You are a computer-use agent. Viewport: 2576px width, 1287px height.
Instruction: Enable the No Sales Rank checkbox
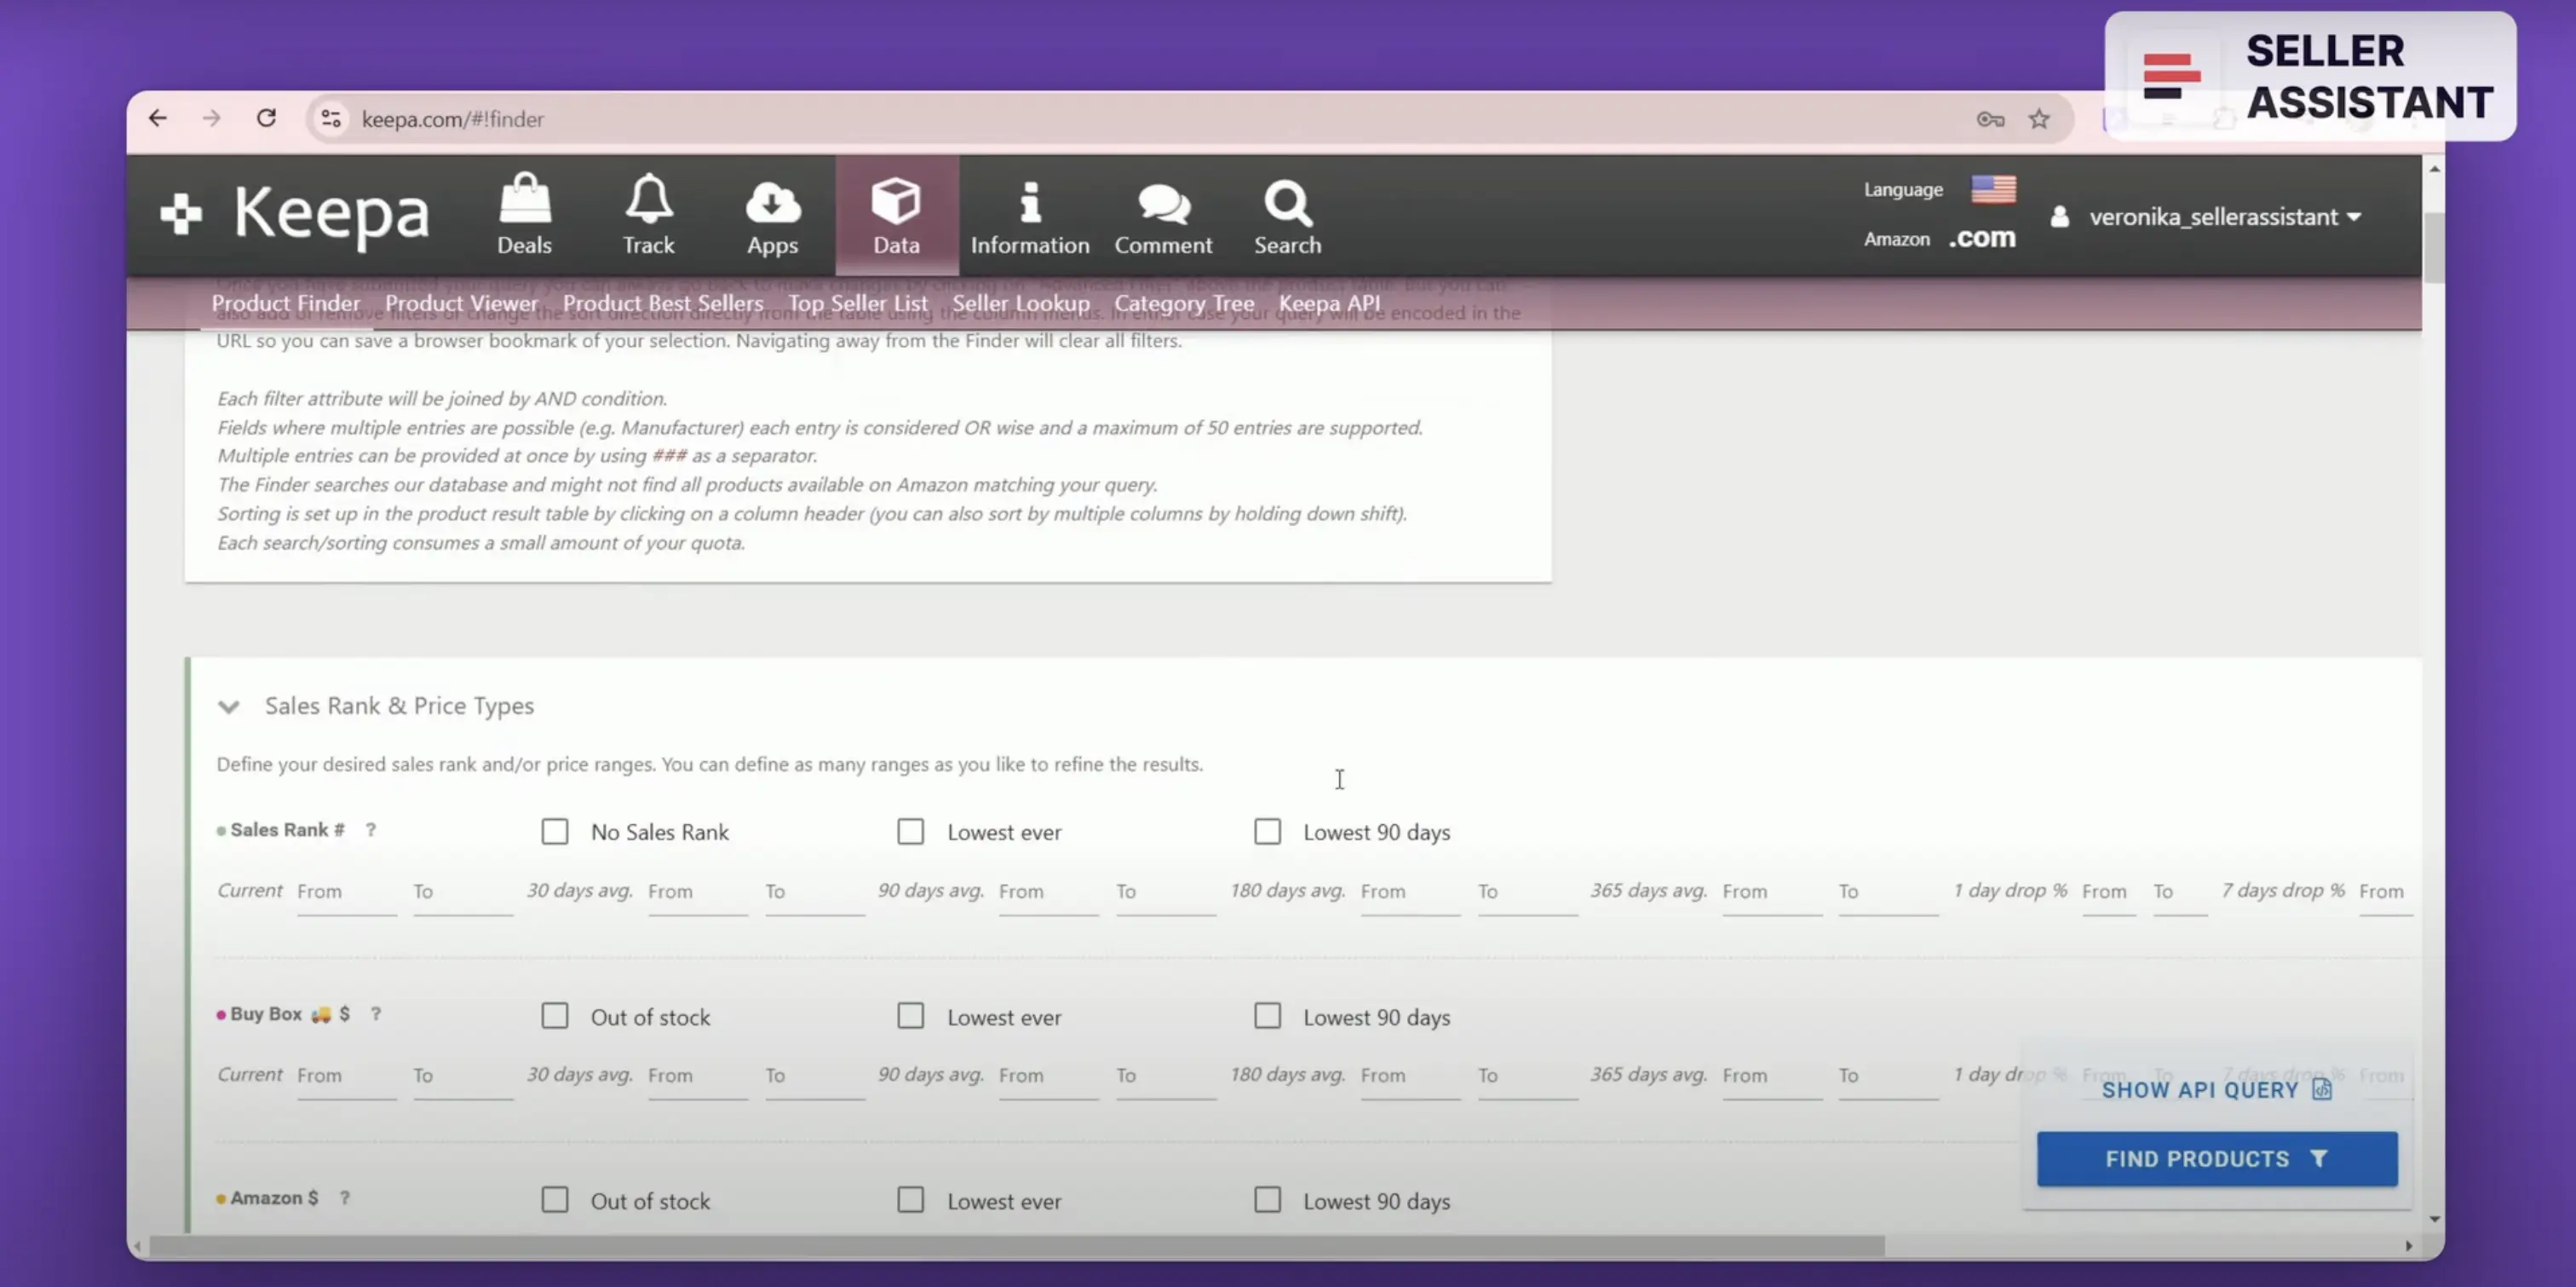tap(555, 832)
